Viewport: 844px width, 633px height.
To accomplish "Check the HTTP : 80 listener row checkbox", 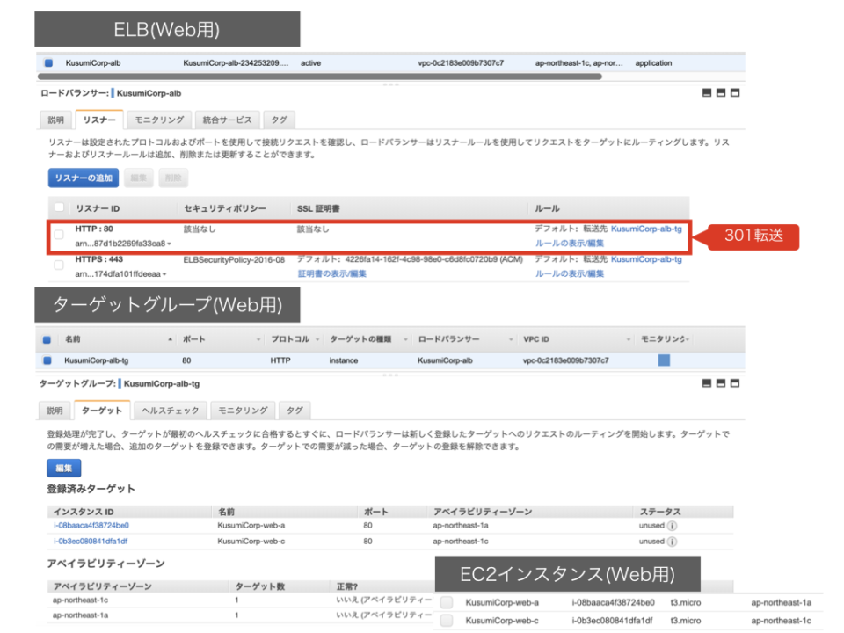I will [59, 234].
